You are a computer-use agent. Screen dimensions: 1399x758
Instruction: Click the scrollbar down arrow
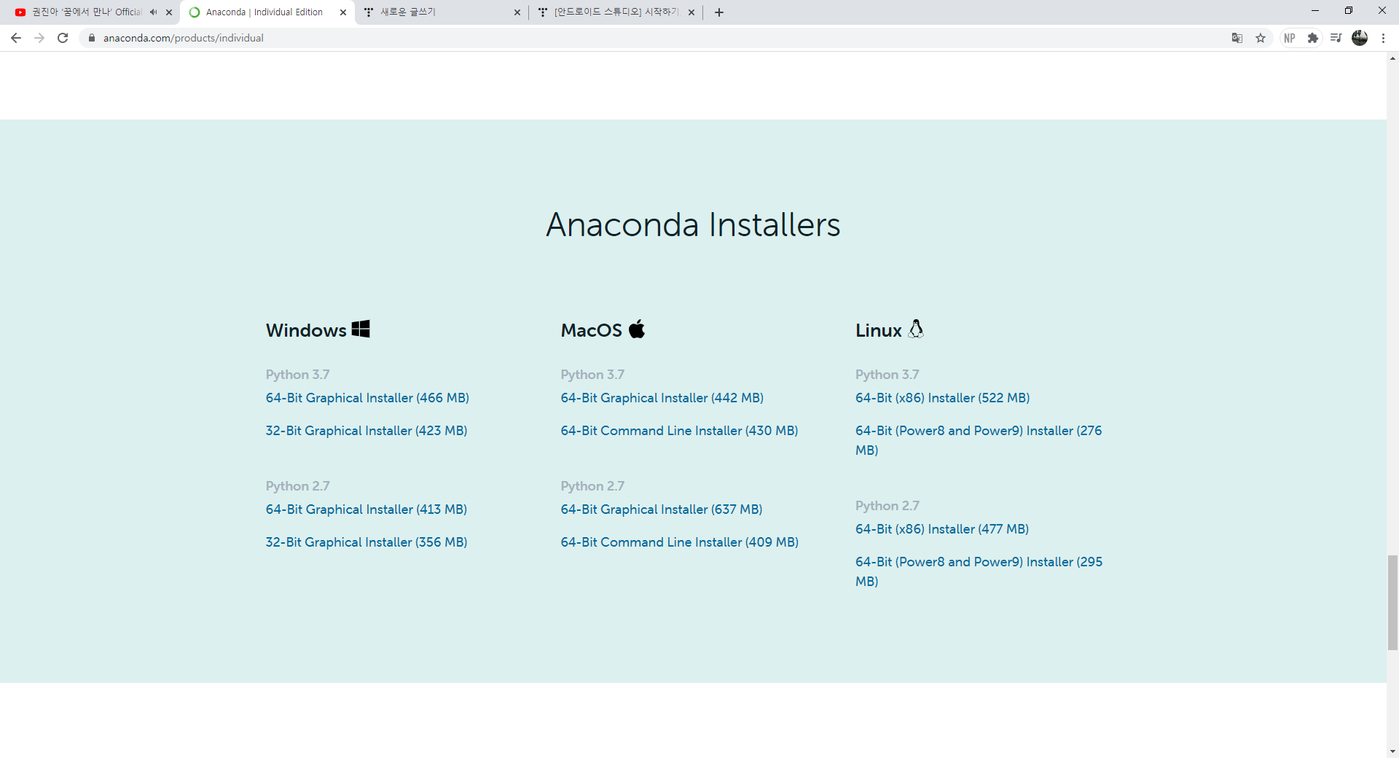(x=1392, y=751)
